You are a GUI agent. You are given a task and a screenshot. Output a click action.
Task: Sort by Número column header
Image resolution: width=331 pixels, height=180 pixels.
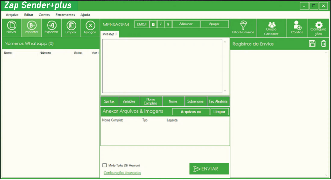[45, 53]
